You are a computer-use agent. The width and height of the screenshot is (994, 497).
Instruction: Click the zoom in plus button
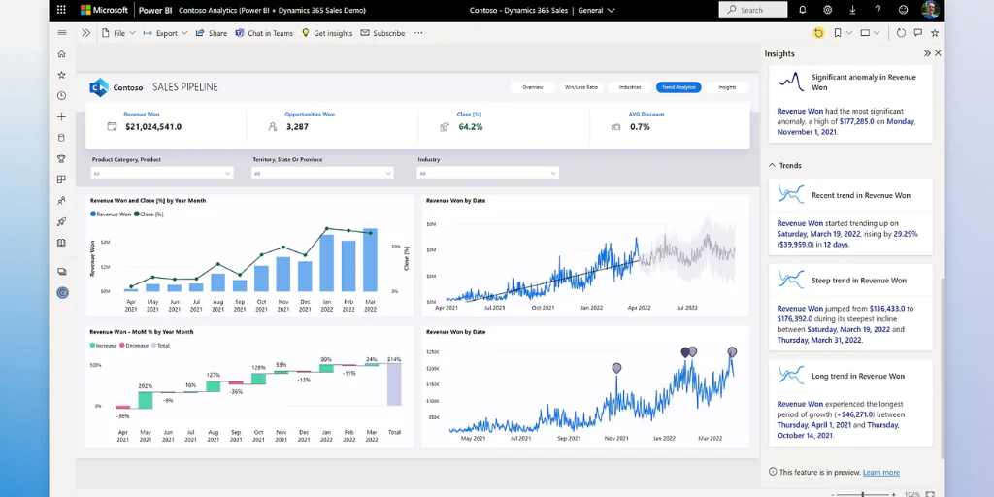point(894,494)
